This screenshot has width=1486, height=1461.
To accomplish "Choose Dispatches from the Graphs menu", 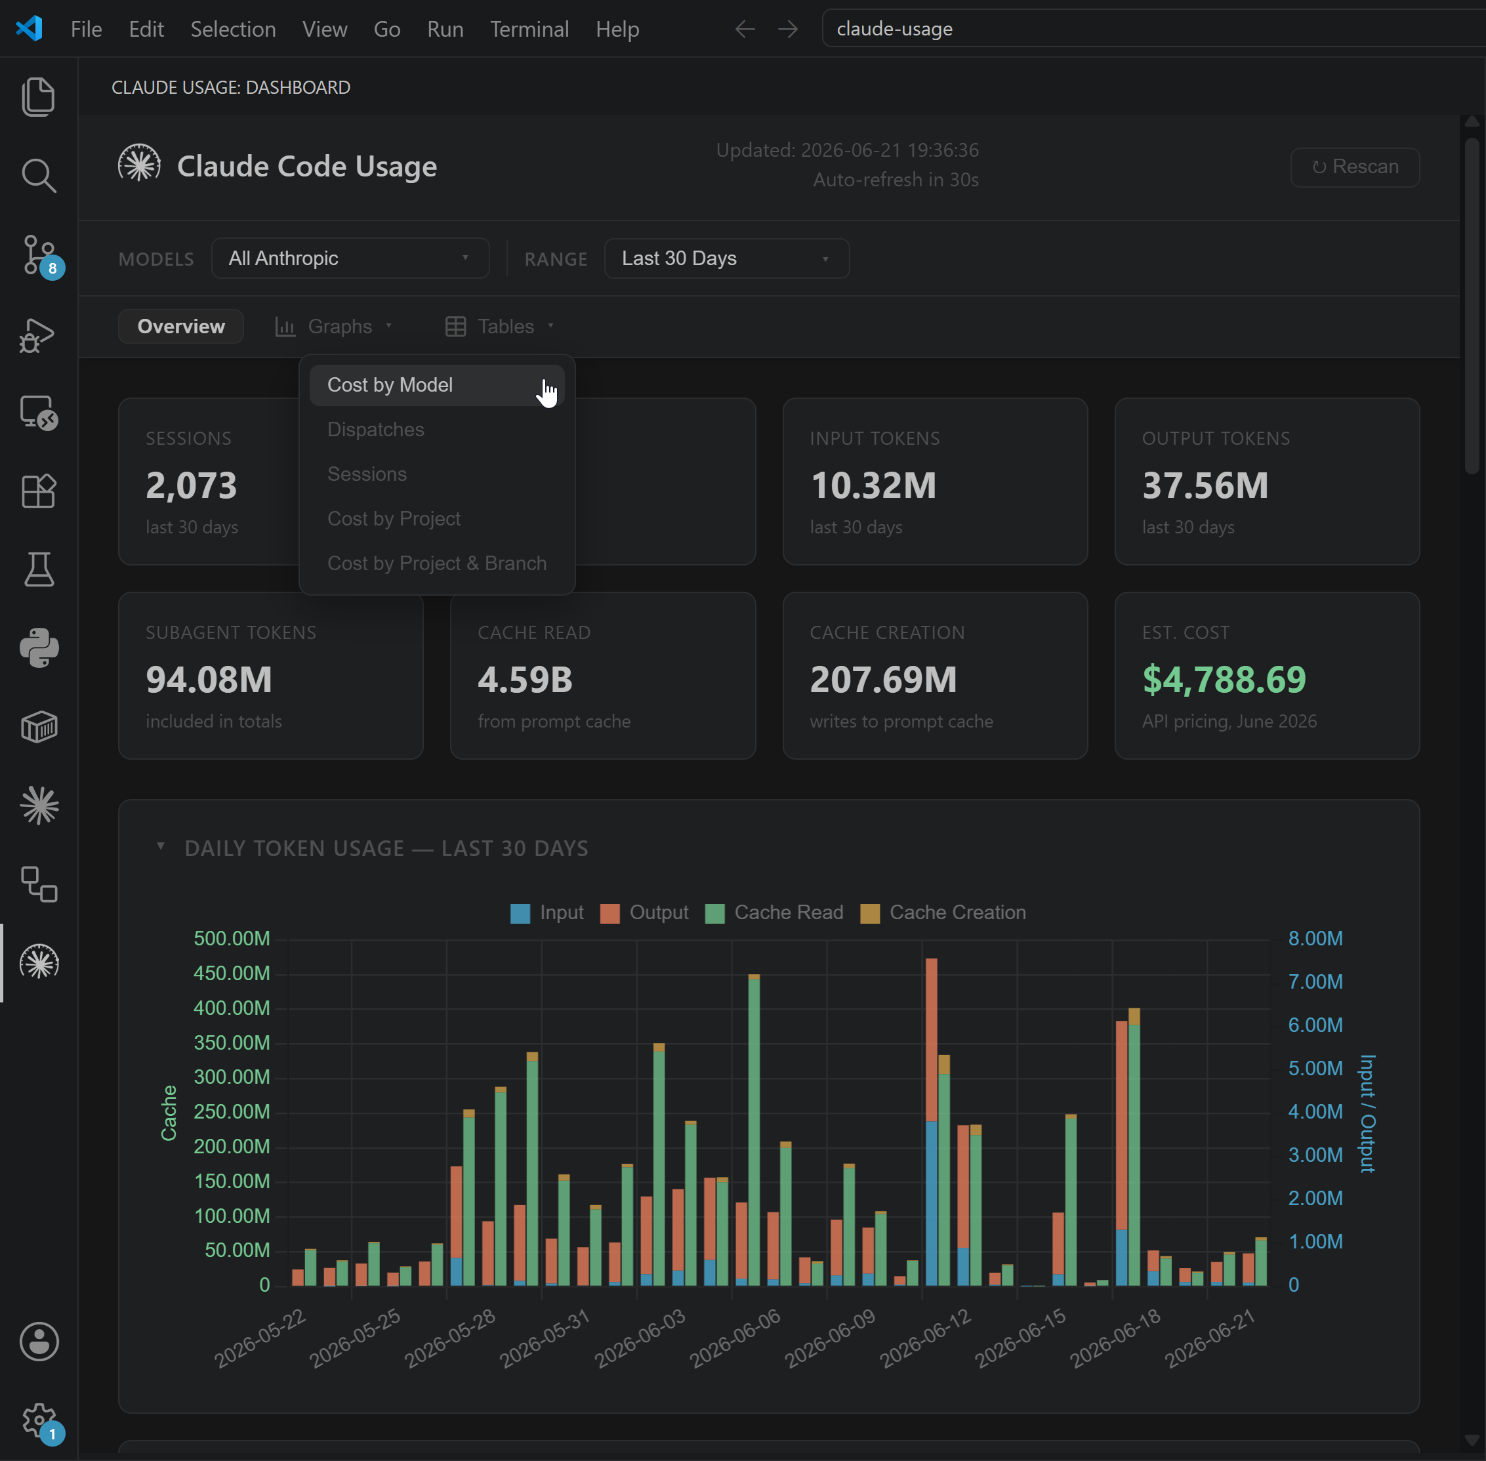I will point(437,430).
